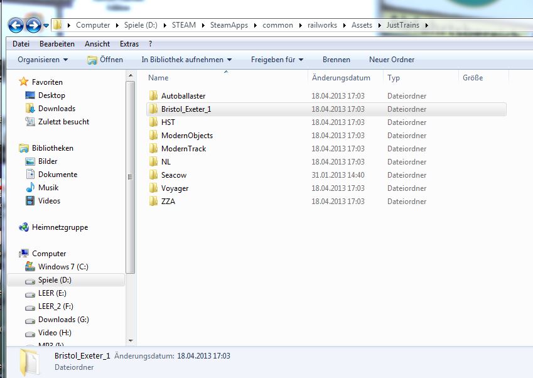
Task: Open the ? help menu
Action: click(150, 44)
